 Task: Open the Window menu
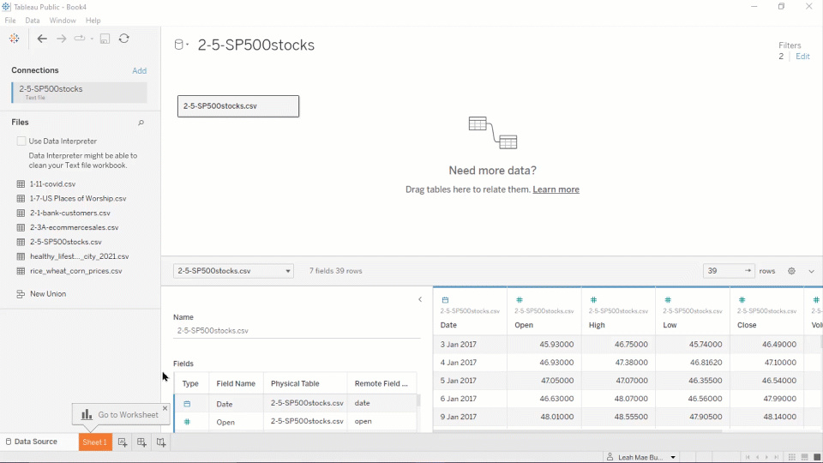[x=63, y=21]
